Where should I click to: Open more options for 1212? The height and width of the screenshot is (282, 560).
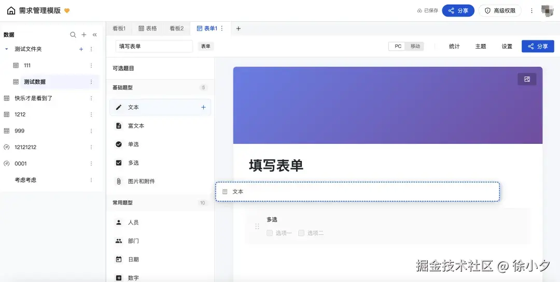[91, 114]
